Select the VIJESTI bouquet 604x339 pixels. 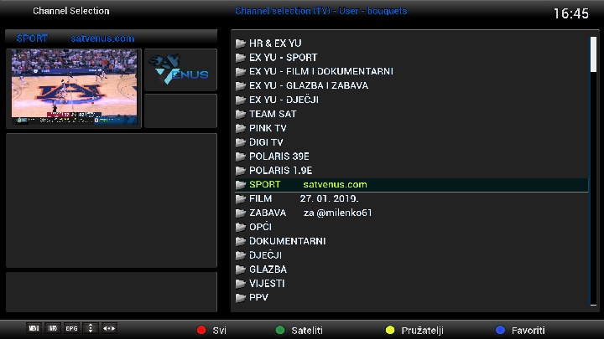[x=411, y=284]
